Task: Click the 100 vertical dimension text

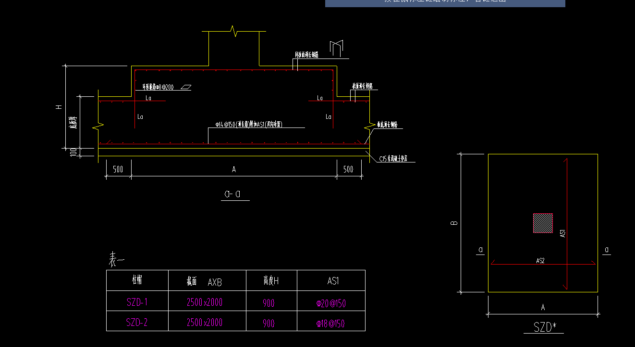Action: tap(73, 153)
